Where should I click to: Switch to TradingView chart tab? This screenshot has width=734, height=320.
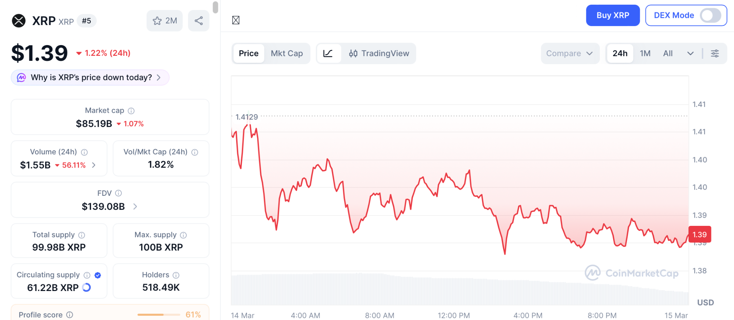pos(379,53)
